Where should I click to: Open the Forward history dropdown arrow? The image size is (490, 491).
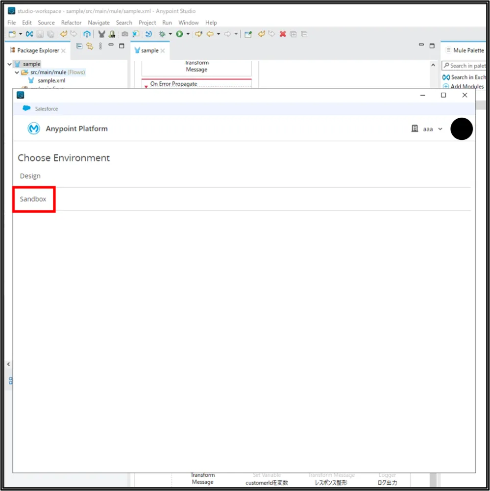coord(236,34)
